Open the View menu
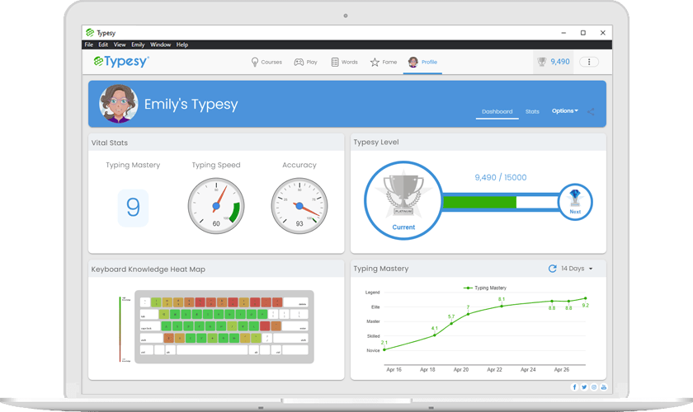The height and width of the screenshot is (412, 693). [x=120, y=44]
